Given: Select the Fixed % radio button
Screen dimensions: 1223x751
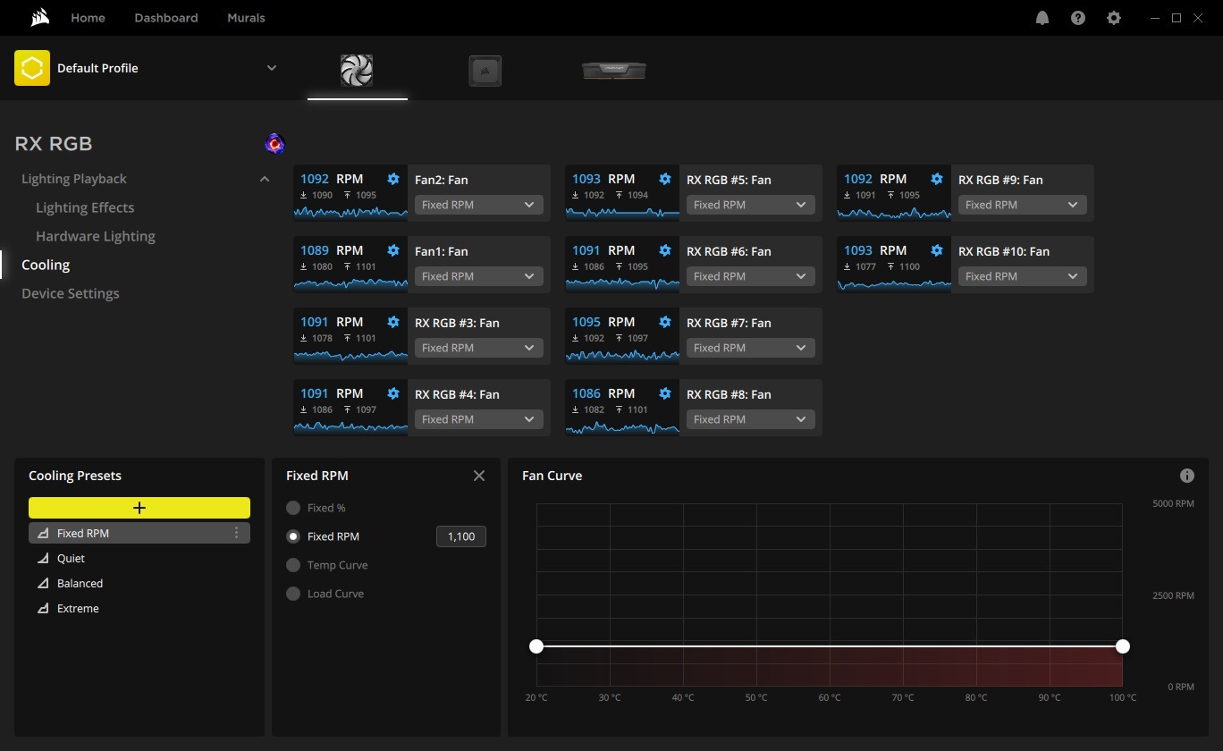Looking at the screenshot, I should (x=293, y=508).
